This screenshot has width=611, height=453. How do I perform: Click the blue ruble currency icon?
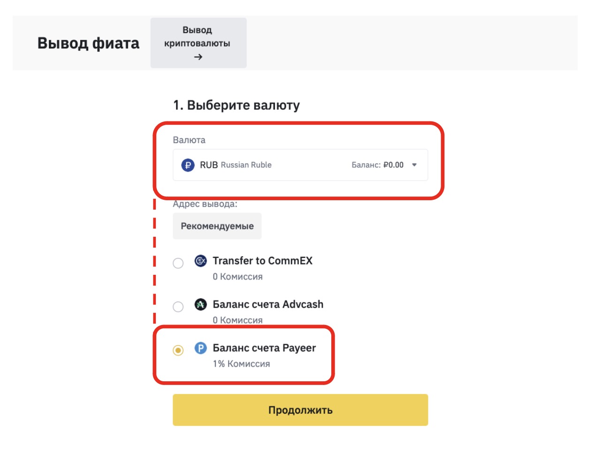click(188, 165)
